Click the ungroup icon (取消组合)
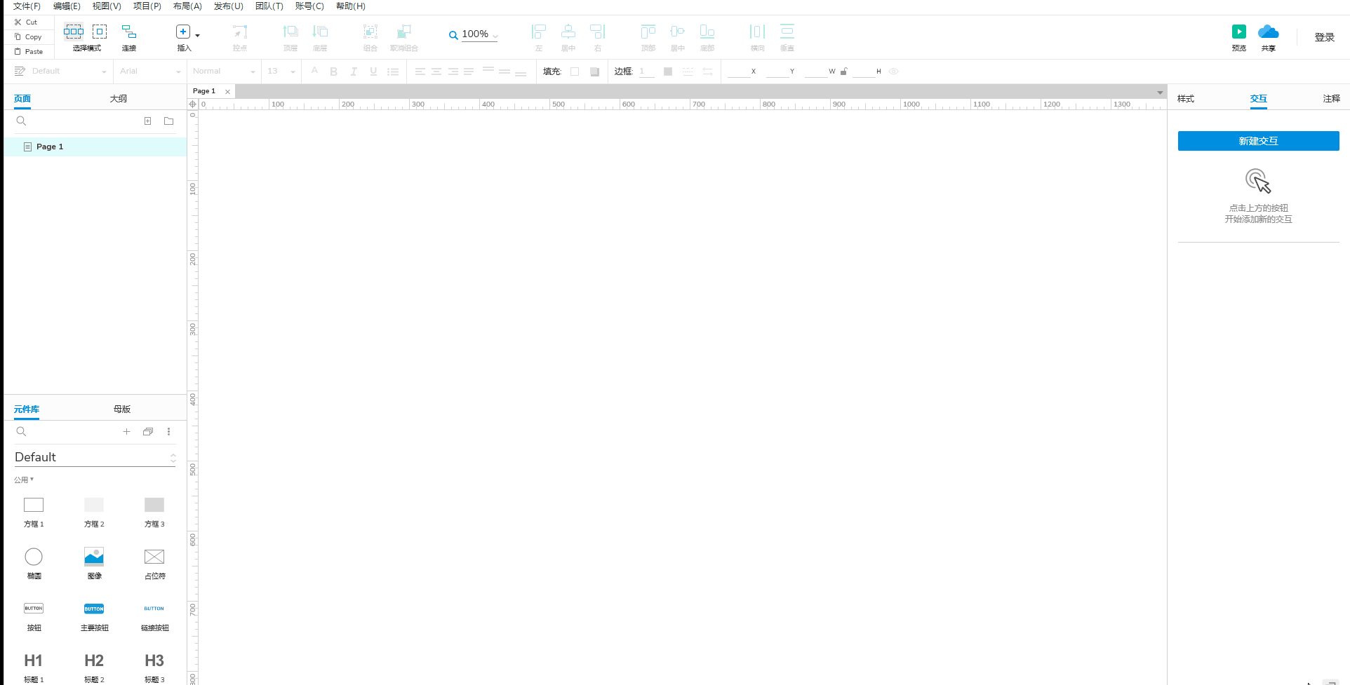The height and width of the screenshot is (685, 1350). coord(404,32)
